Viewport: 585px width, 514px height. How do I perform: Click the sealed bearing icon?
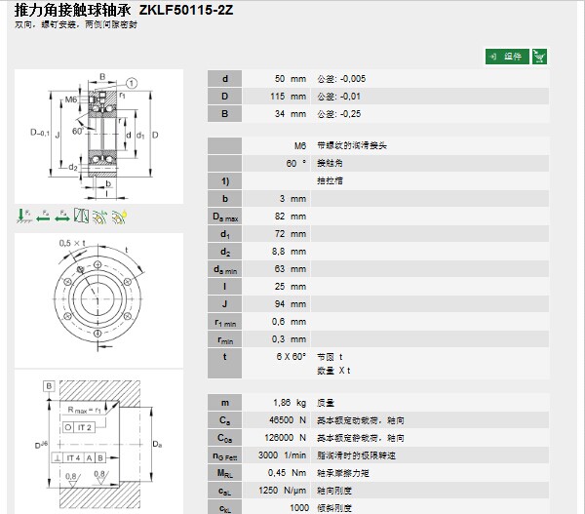click(83, 215)
